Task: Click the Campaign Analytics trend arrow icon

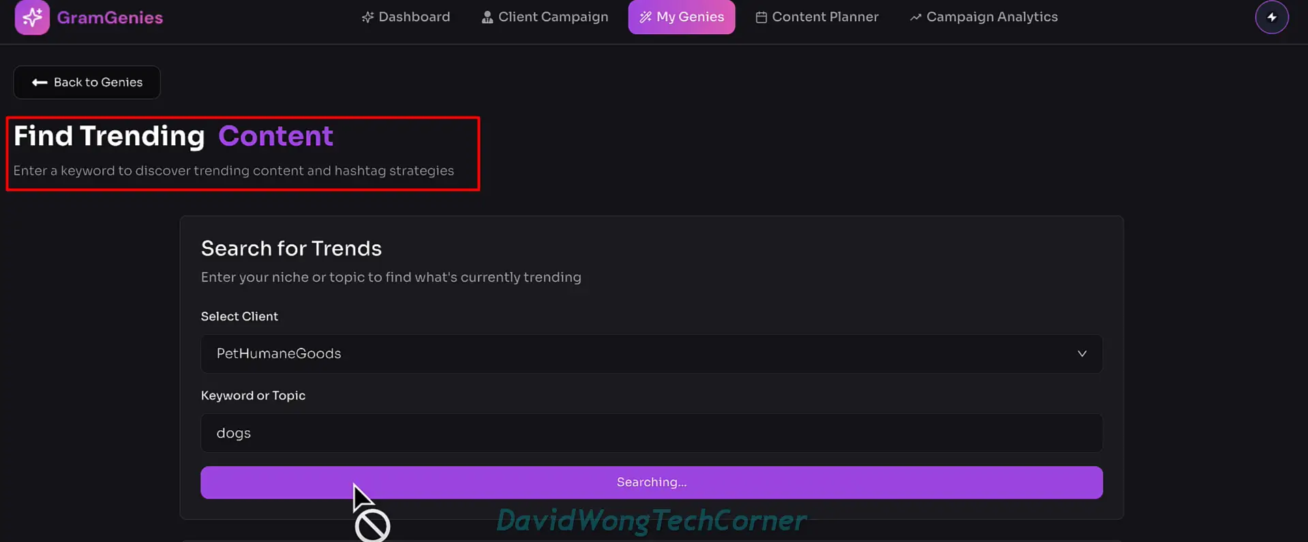Action: click(x=915, y=17)
